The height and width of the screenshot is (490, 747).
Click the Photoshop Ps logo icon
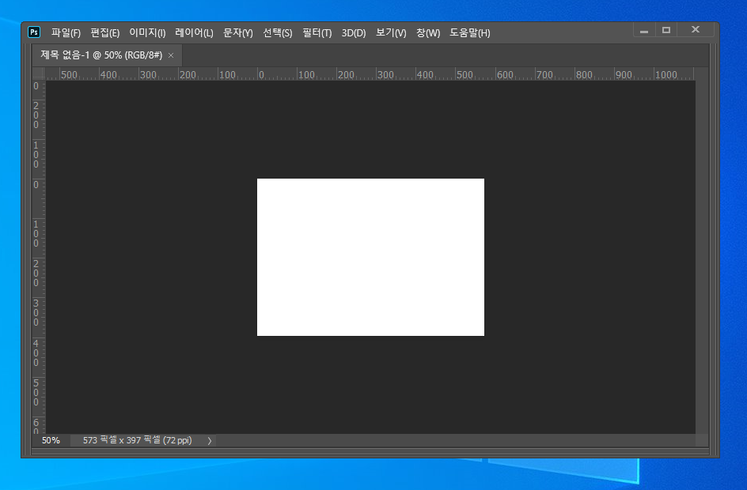point(34,32)
